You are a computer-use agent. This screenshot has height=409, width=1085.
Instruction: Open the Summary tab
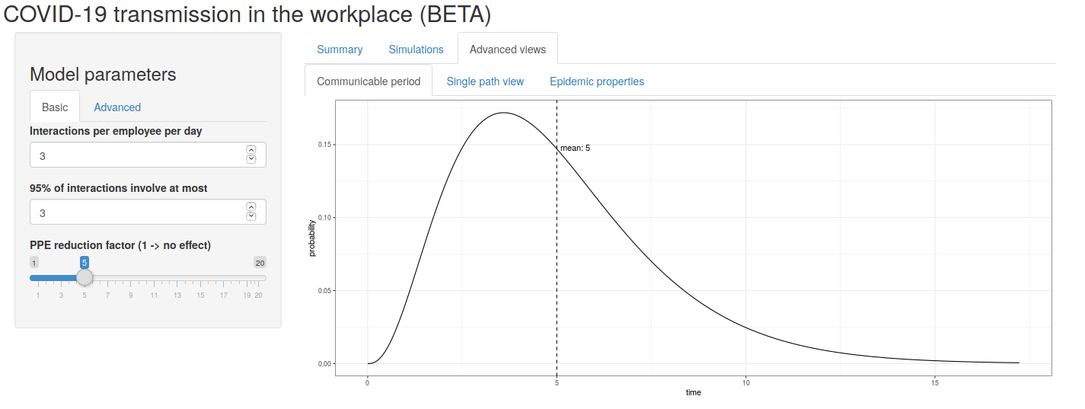point(340,50)
